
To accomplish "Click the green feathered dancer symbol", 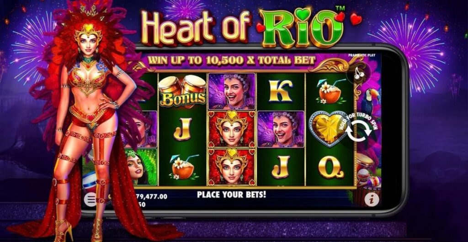I will coord(140,167).
